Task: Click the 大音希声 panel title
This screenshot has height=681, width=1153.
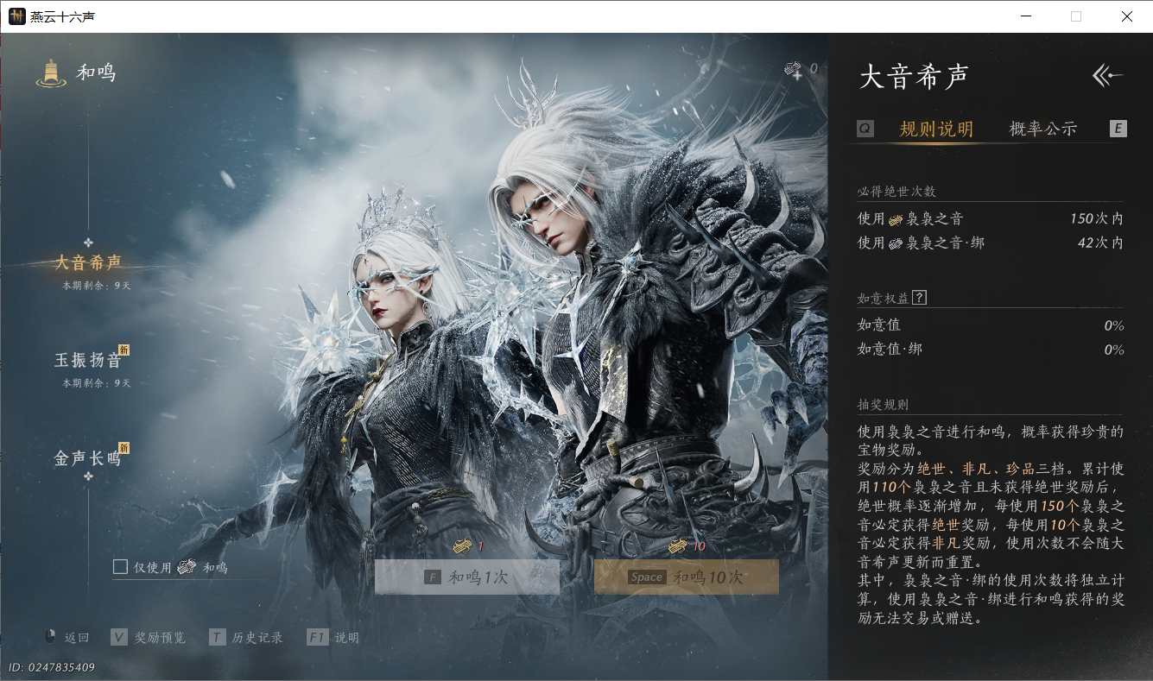Action: pyautogui.click(x=914, y=77)
